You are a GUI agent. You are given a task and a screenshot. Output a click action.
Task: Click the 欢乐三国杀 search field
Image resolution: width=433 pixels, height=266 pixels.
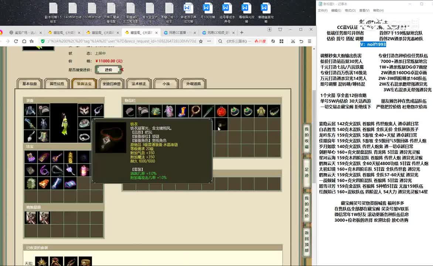coord(239,41)
